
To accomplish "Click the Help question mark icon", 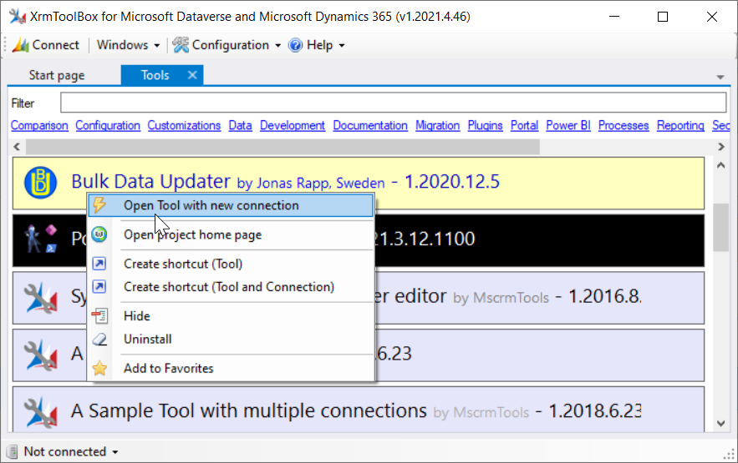I will point(296,45).
